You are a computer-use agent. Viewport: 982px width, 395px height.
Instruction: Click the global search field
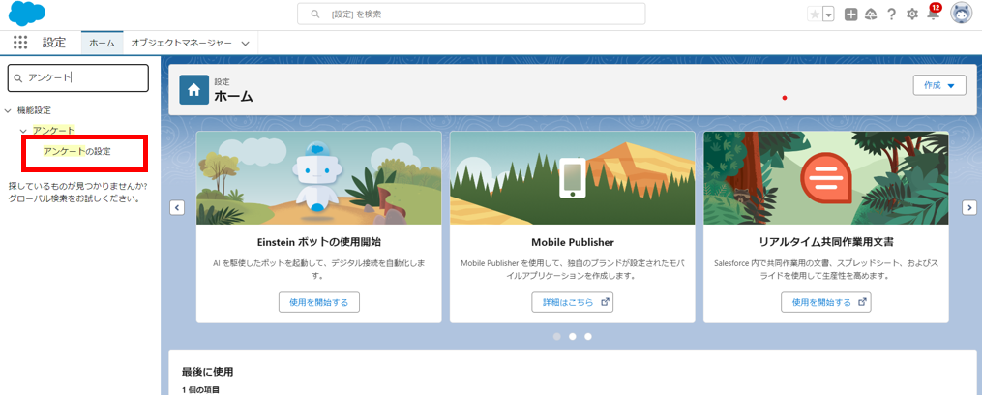click(x=471, y=14)
